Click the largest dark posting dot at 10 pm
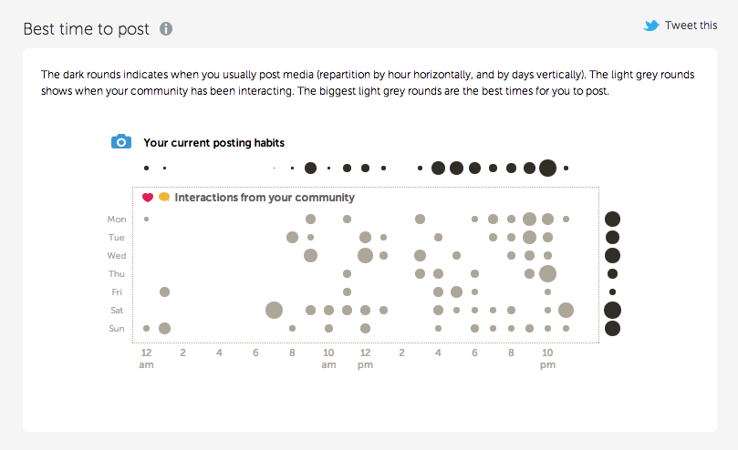The width and height of the screenshot is (738, 450). 547,168
